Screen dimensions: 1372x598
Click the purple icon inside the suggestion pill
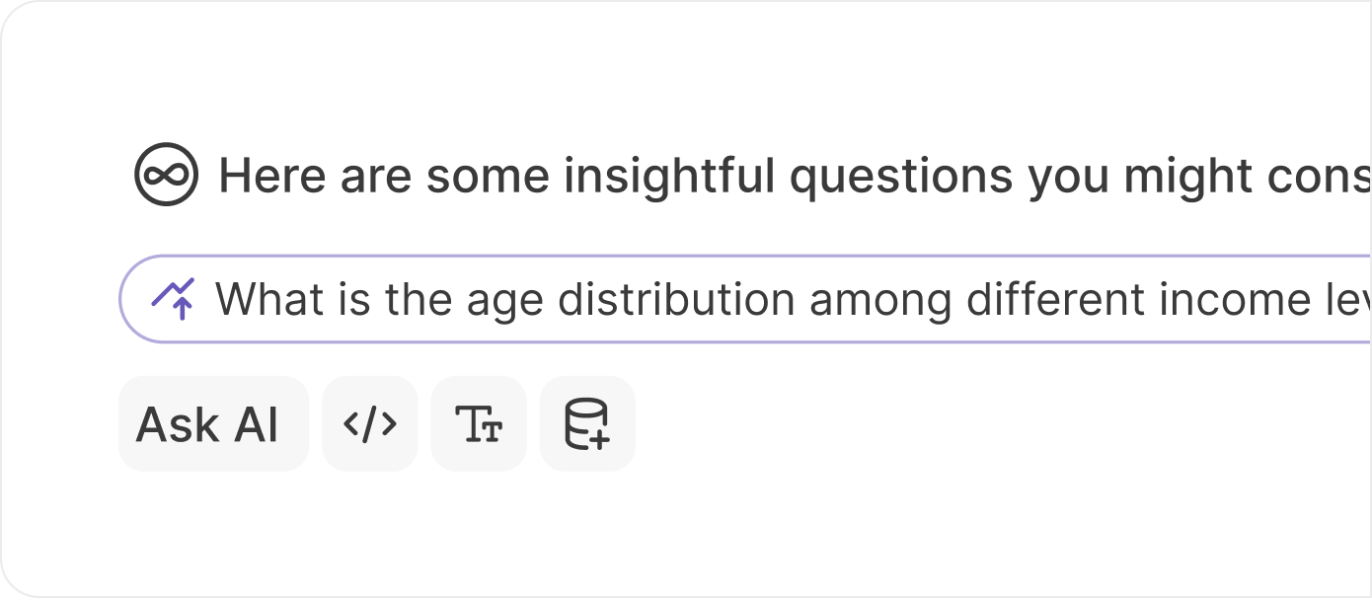173,298
